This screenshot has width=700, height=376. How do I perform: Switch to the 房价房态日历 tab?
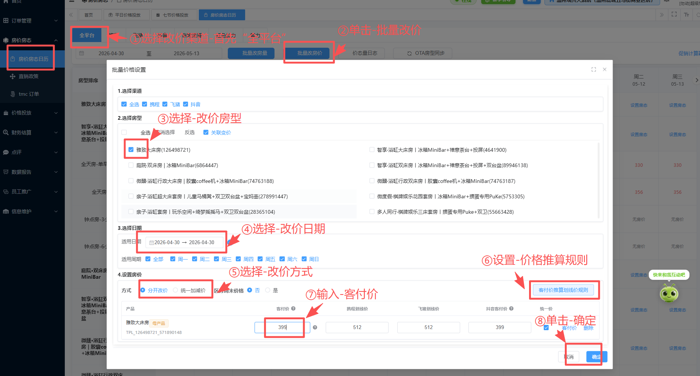point(222,15)
